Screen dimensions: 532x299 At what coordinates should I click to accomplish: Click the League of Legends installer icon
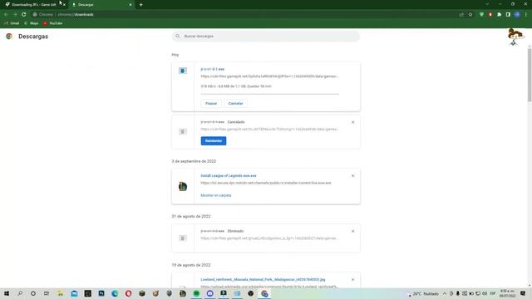coord(183,186)
